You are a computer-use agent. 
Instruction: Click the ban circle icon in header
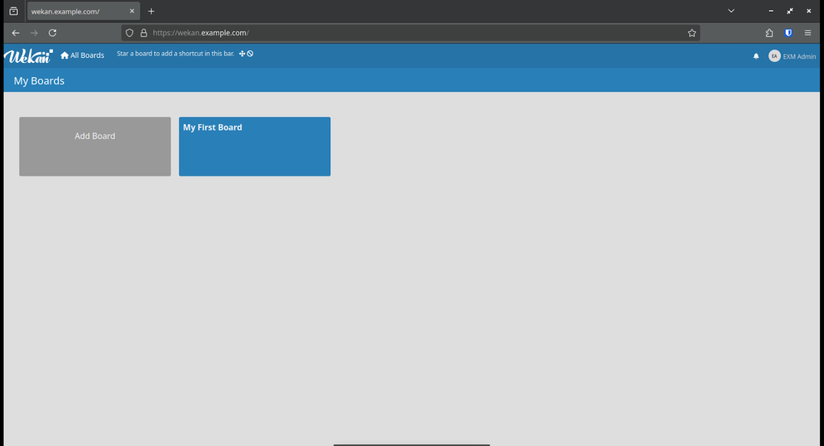(250, 54)
